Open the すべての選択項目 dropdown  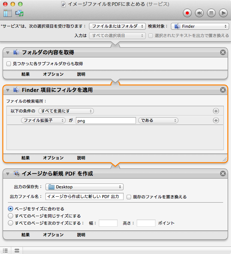coord(117,36)
